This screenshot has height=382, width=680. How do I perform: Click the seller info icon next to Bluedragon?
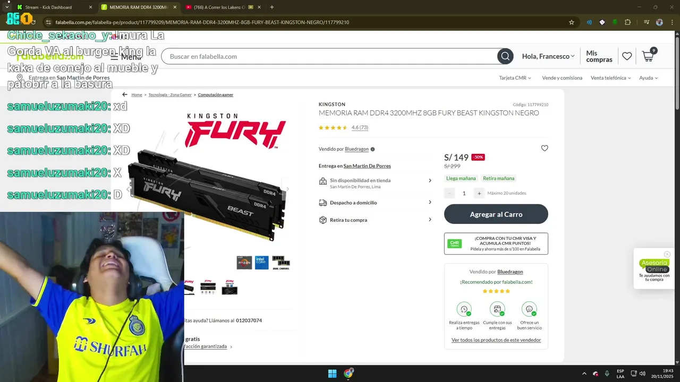372,150
